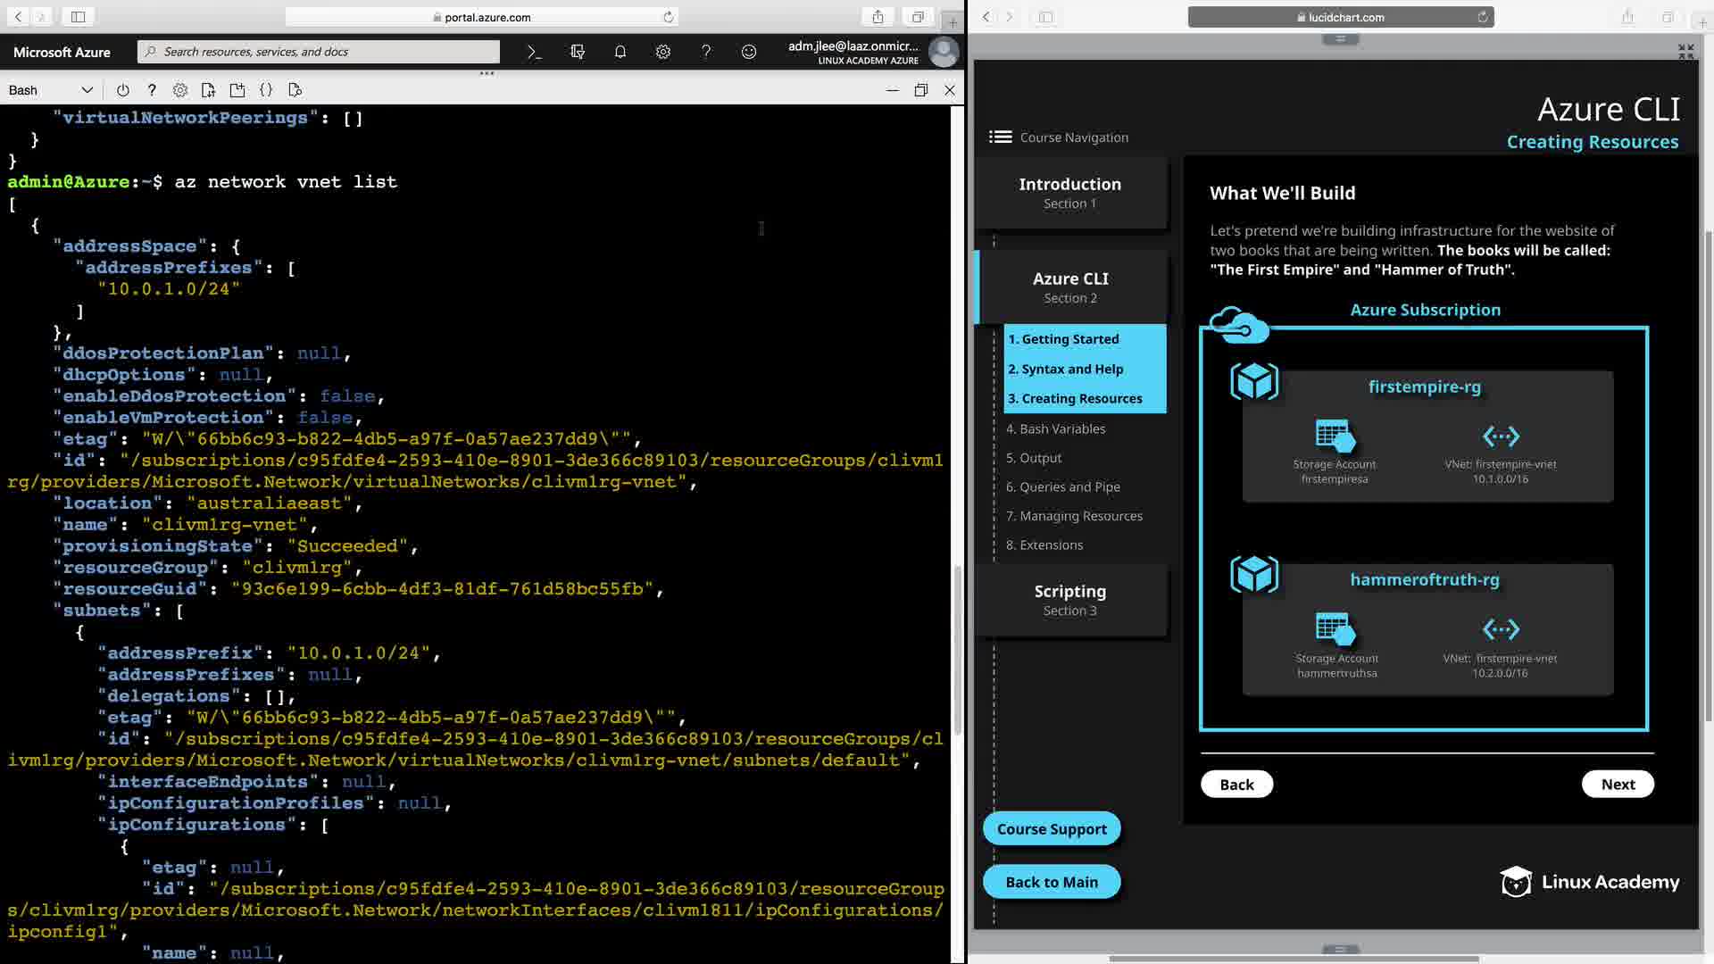Viewport: 1714px width, 964px height.
Task: Select the 4. Bash Variables lesson
Action: coord(1055,428)
